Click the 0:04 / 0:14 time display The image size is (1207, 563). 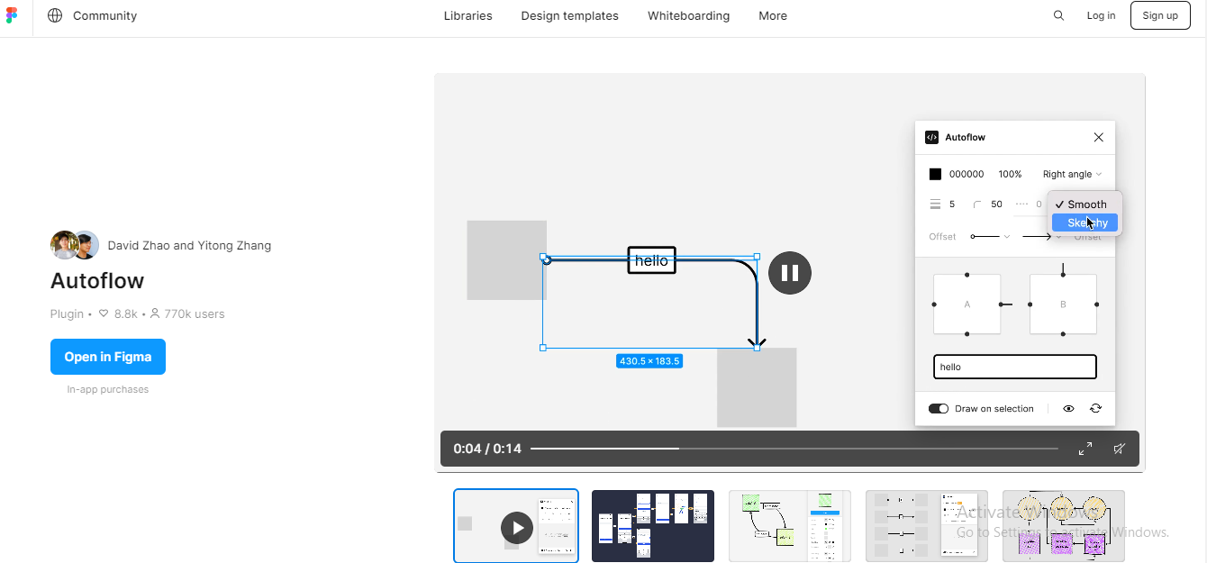pos(487,449)
